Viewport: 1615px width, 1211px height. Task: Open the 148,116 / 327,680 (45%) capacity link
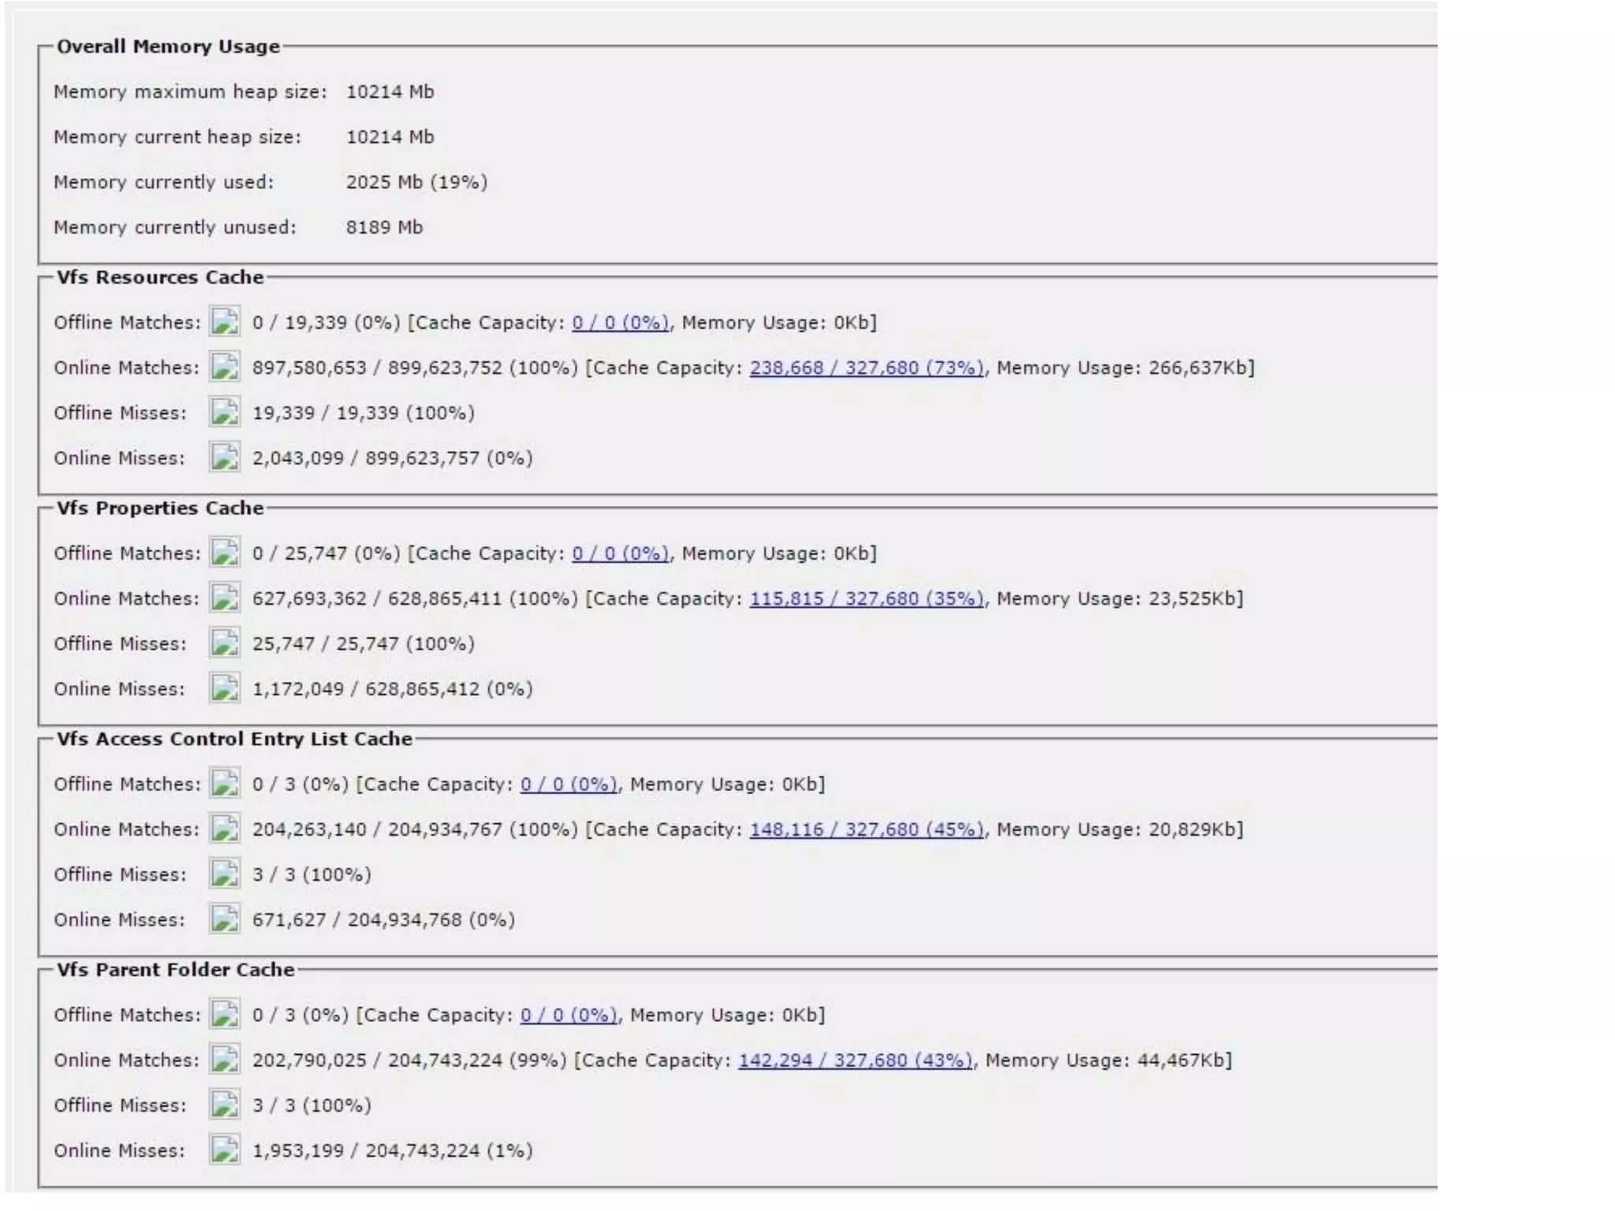point(866,829)
